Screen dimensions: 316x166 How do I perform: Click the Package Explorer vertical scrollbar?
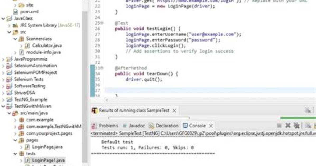click(85, 87)
